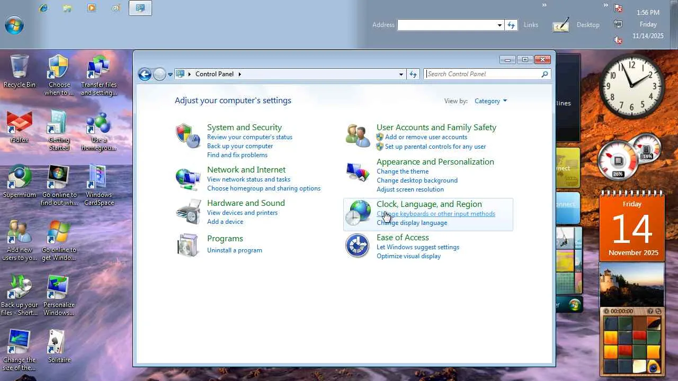Click Back up your computer link

240,146
